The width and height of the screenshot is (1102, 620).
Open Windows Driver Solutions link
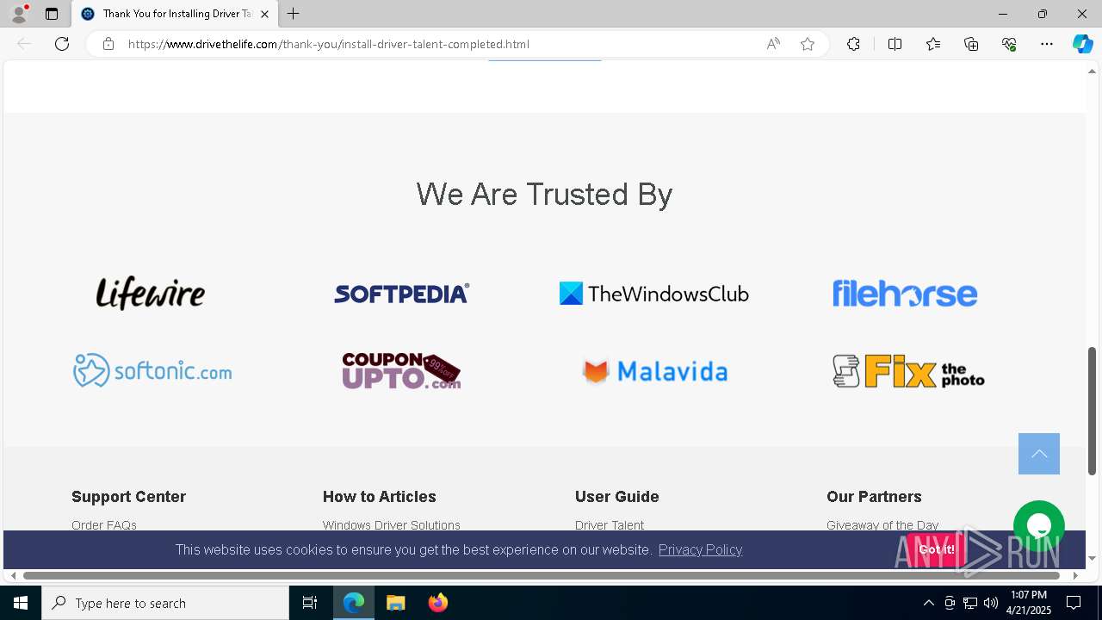point(392,524)
